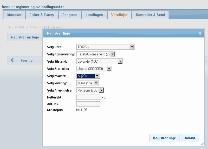The image size is (208, 149).
Task: Close the Registrer linje dialog
Action: 200,33
